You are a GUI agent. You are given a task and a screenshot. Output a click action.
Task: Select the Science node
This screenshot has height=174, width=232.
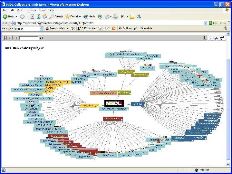(138, 104)
